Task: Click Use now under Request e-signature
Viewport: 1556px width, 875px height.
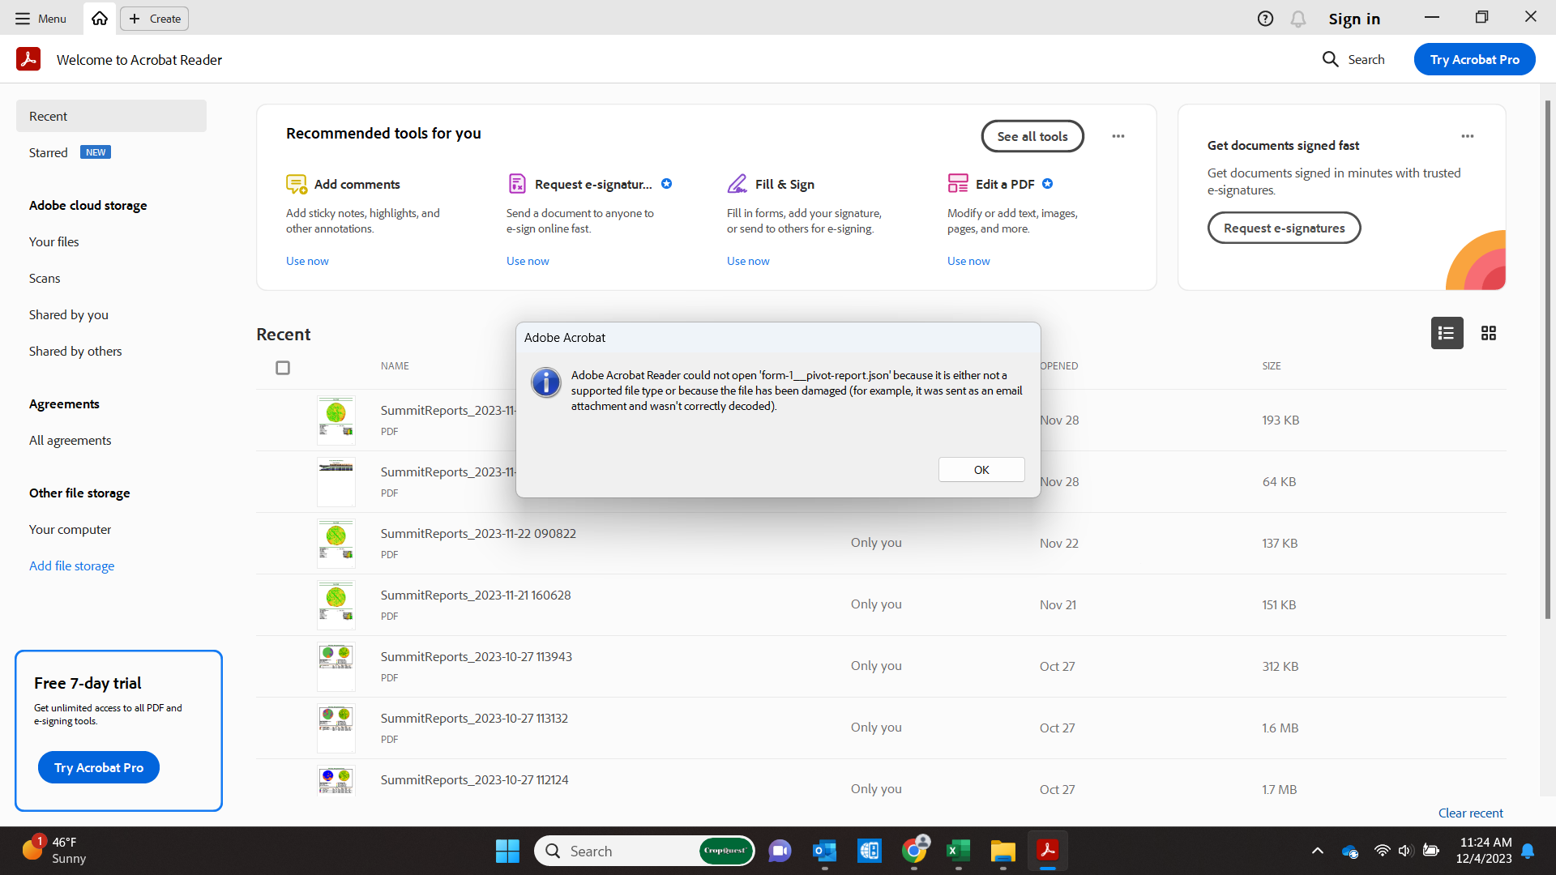Action: pyautogui.click(x=528, y=261)
